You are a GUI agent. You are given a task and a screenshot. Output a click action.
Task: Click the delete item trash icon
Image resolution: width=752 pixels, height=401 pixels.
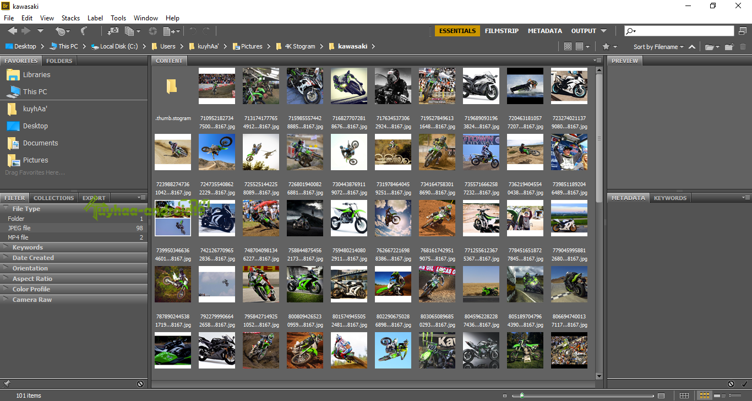tap(743, 46)
